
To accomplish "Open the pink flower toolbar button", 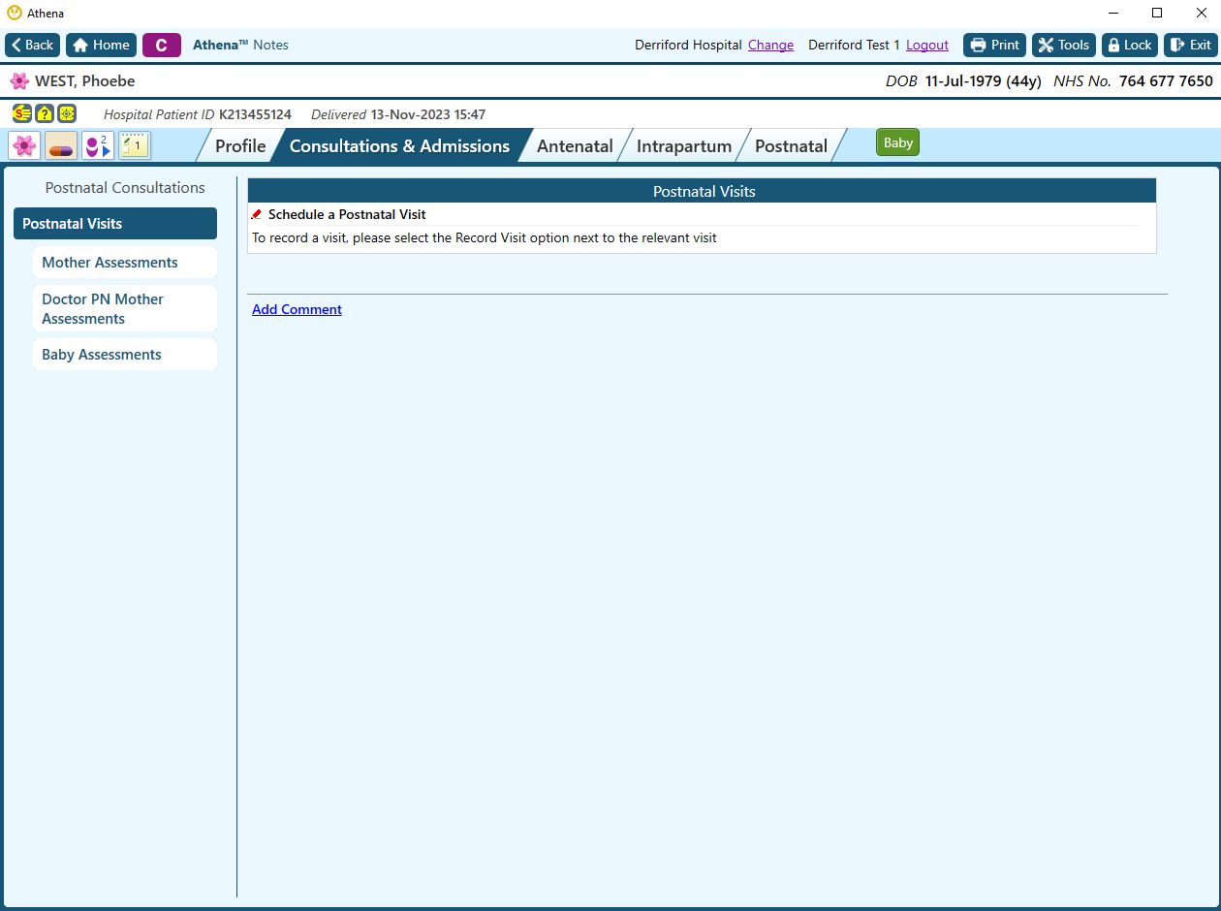I will pyautogui.click(x=24, y=145).
